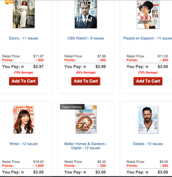Click the CBS Watch! cover image
Viewport: 172px width, 177px height.
tap(85, 14)
